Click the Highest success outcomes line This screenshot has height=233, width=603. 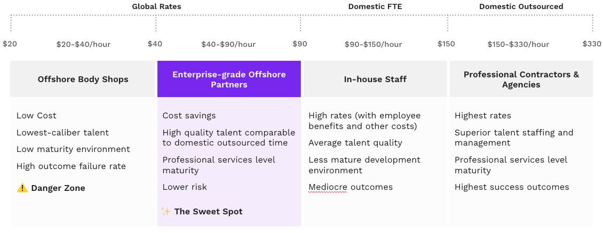click(x=512, y=187)
